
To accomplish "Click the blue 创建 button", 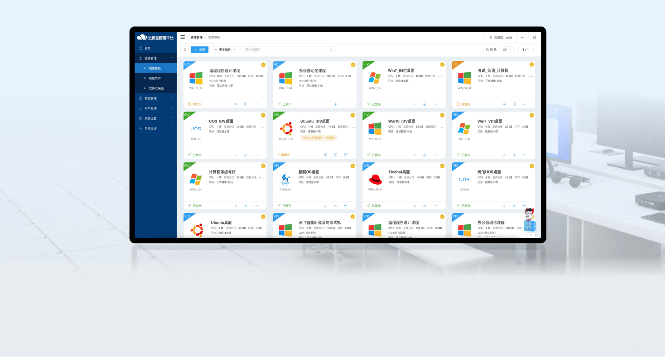I will pyautogui.click(x=200, y=50).
